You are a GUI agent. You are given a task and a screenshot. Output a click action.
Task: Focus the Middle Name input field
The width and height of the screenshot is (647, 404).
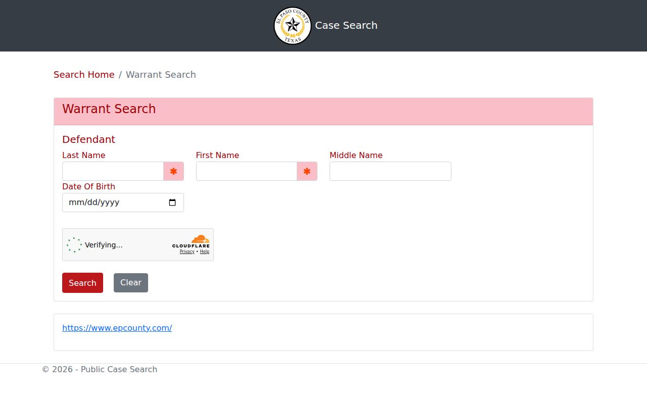click(390, 171)
